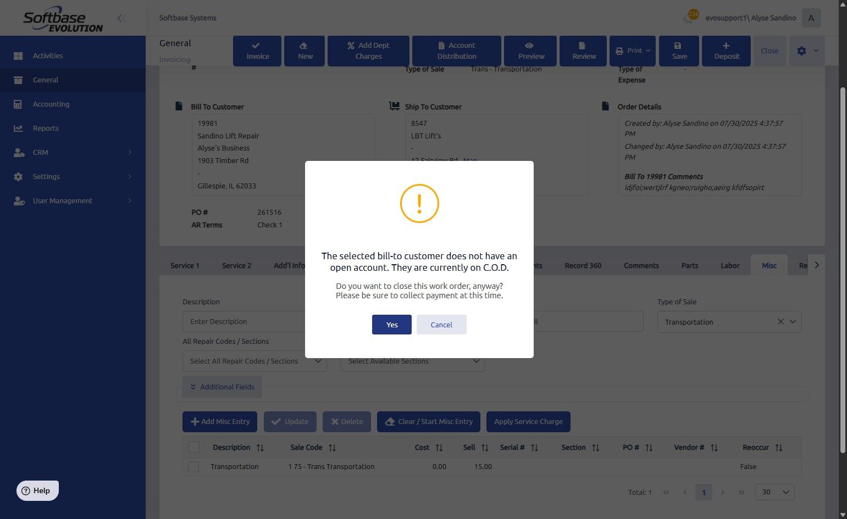Click the Save disk button

pos(679,51)
